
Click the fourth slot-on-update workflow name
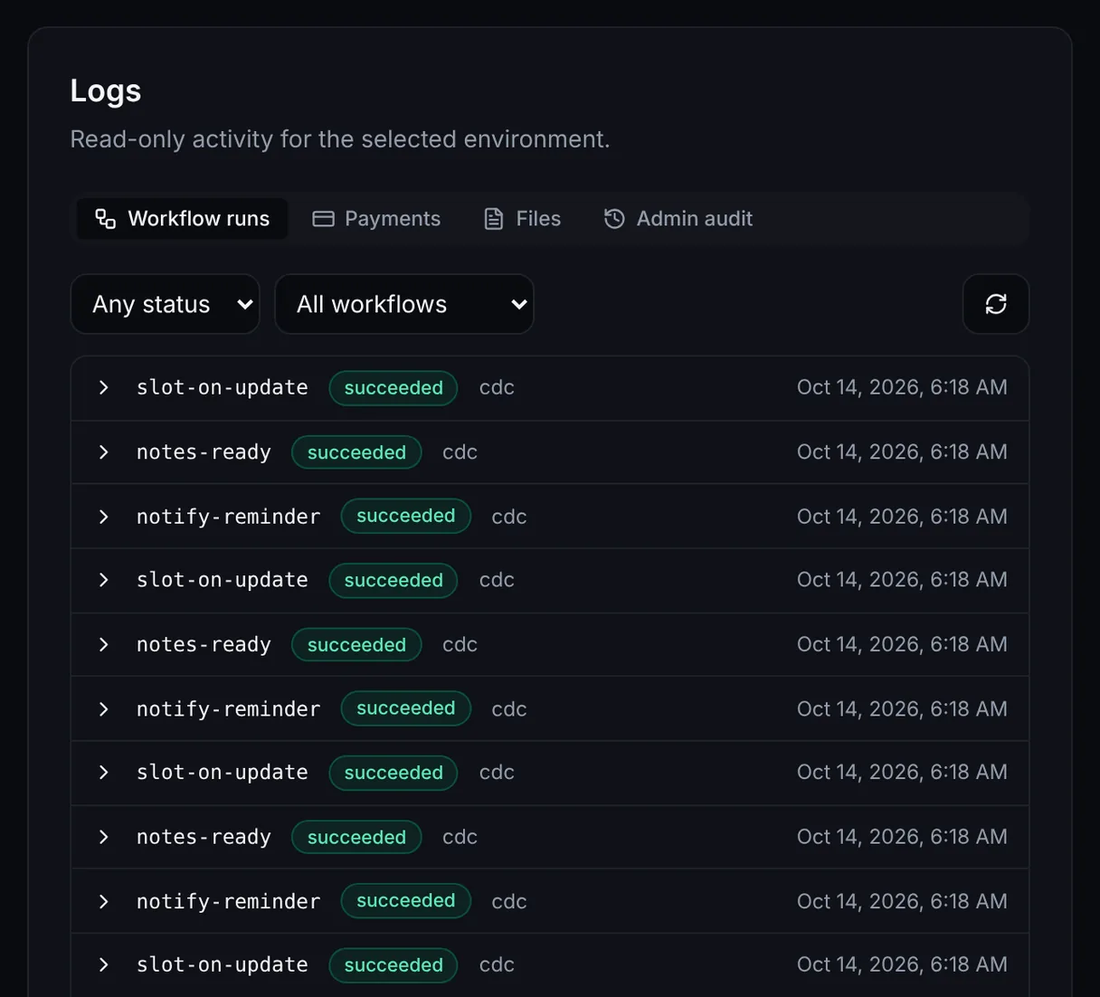tap(223, 965)
